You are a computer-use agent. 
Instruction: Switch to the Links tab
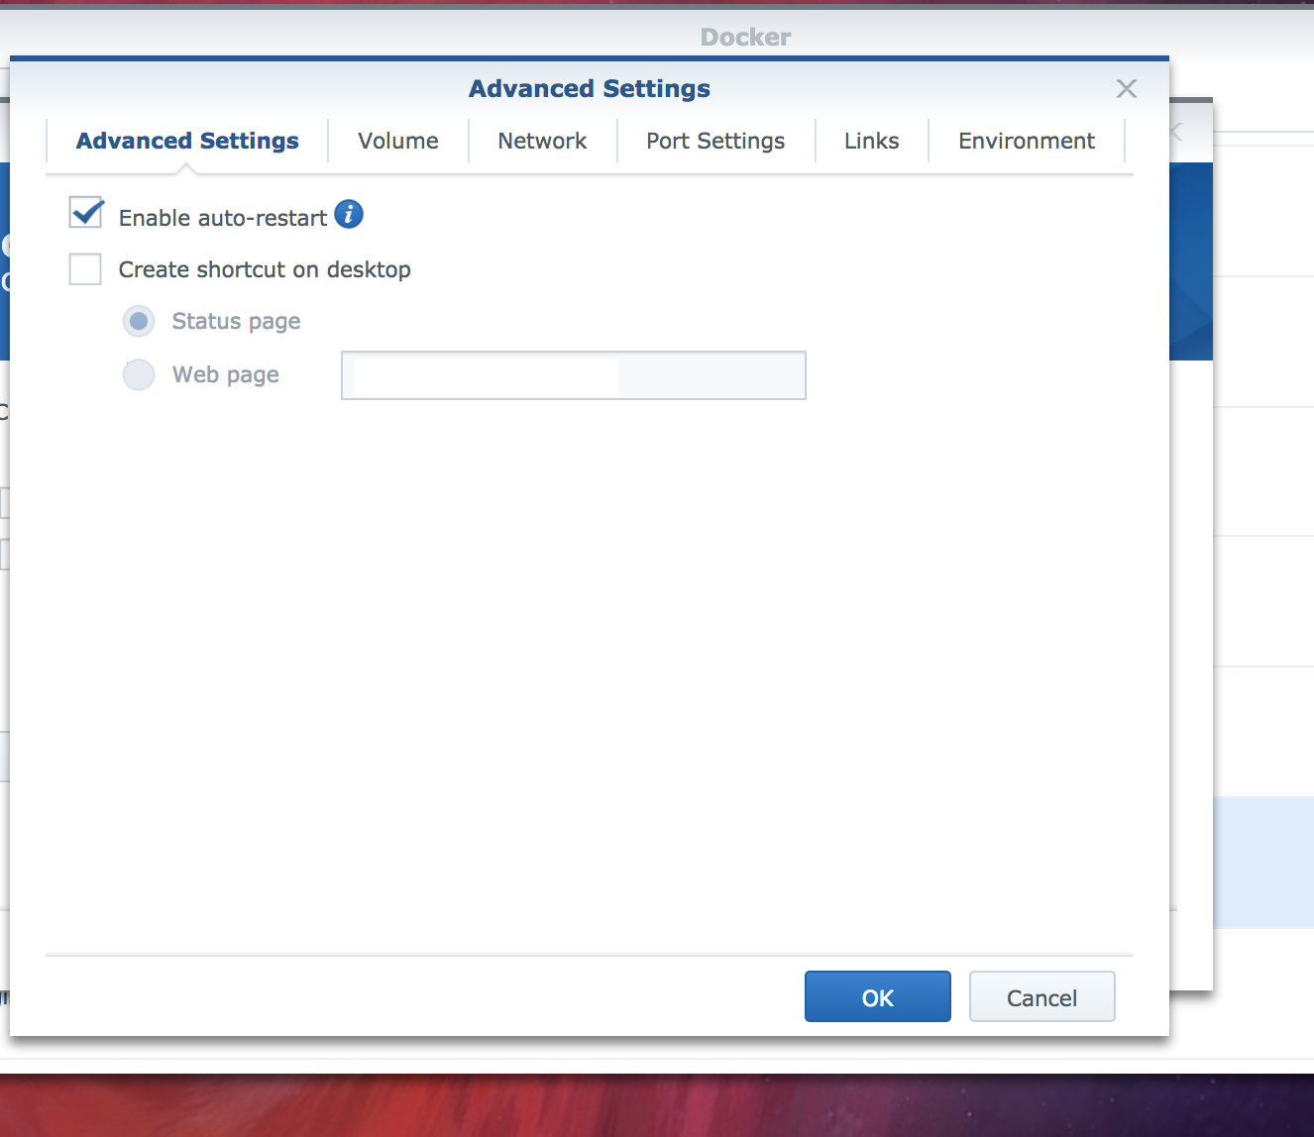point(872,141)
